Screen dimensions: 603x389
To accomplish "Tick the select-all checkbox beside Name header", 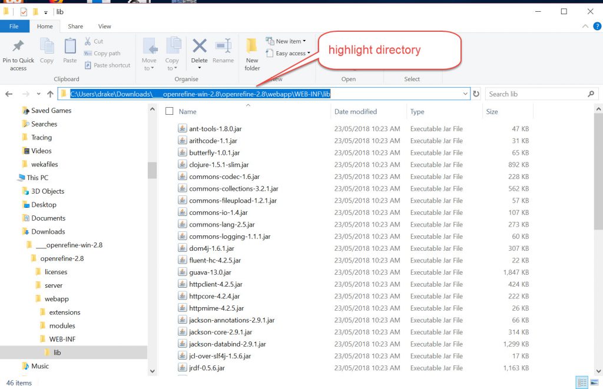I will pyautogui.click(x=170, y=111).
